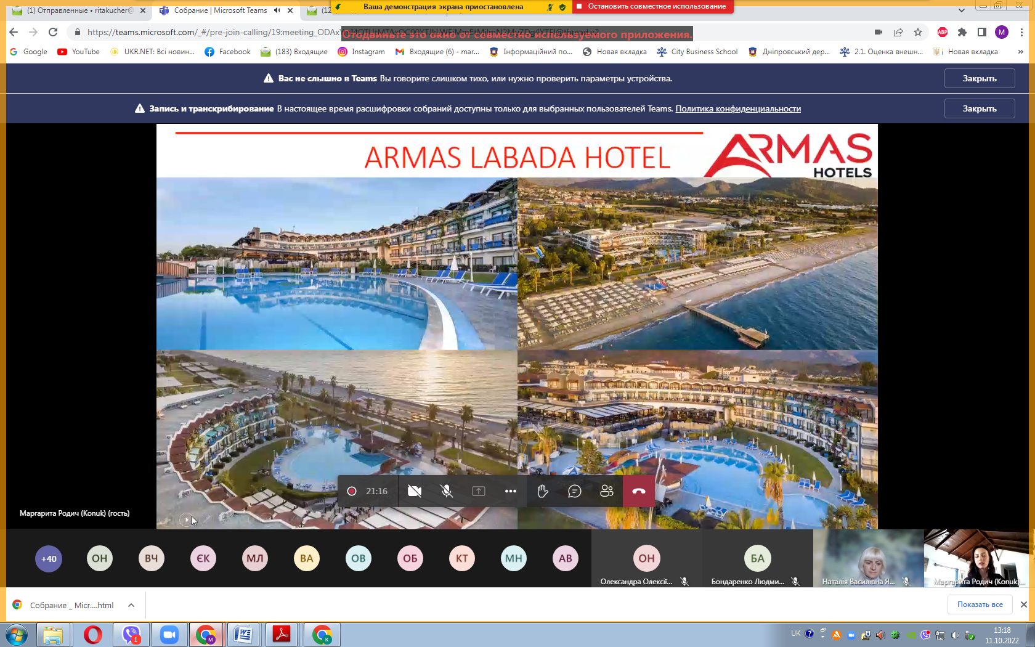This screenshot has width=1035, height=647.
Task: Open the share content tray
Action: tap(479, 491)
